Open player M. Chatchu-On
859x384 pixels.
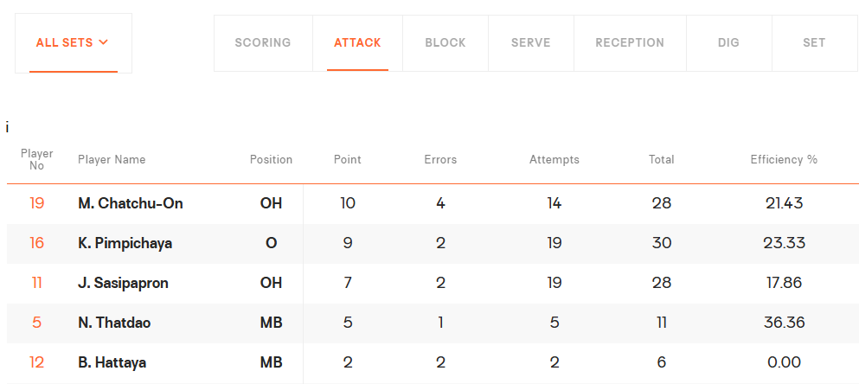131,203
